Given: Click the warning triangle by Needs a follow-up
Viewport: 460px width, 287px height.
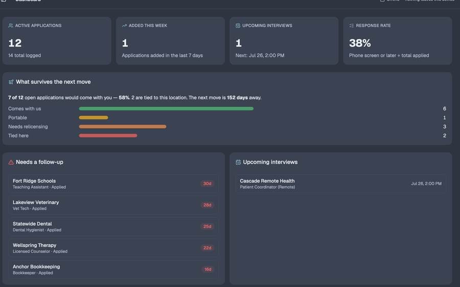Looking at the screenshot, I should [11, 162].
